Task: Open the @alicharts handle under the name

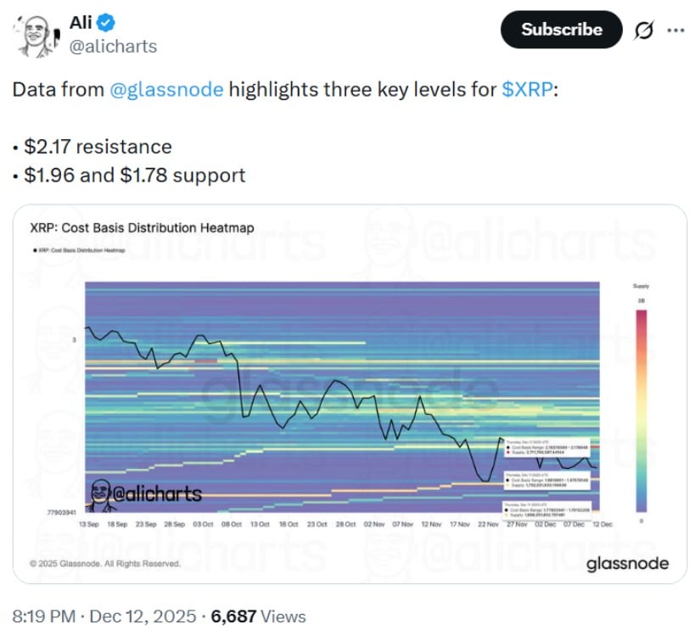Action: 111,46
